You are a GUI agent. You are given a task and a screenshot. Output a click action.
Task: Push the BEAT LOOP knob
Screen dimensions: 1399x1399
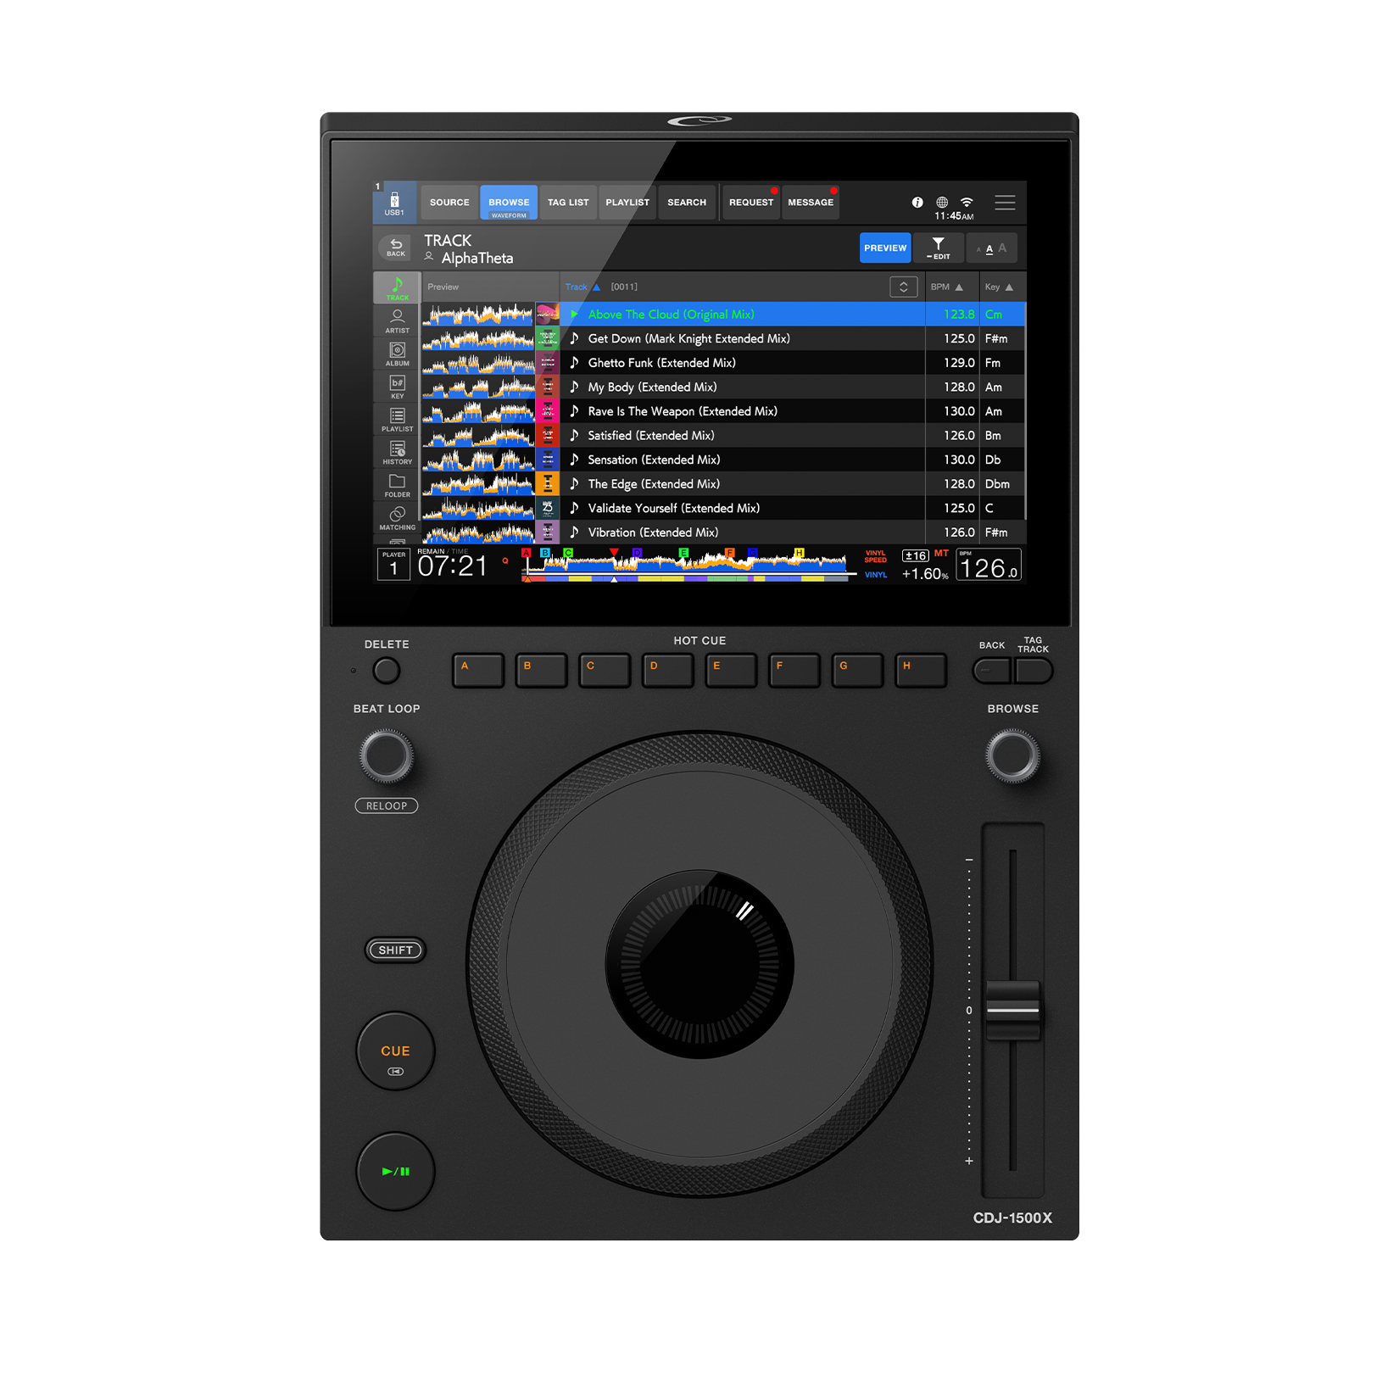coord(387,756)
